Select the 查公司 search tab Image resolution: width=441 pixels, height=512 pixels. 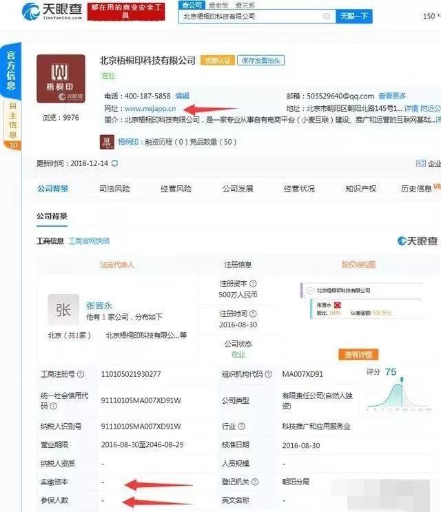(192, 5)
